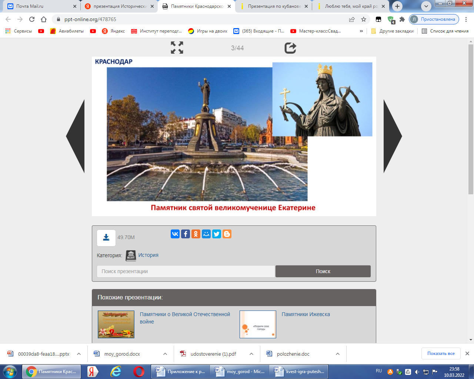The width and height of the screenshot is (474, 379).
Task: Download the presentation via download icon
Action: (x=106, y=238)
